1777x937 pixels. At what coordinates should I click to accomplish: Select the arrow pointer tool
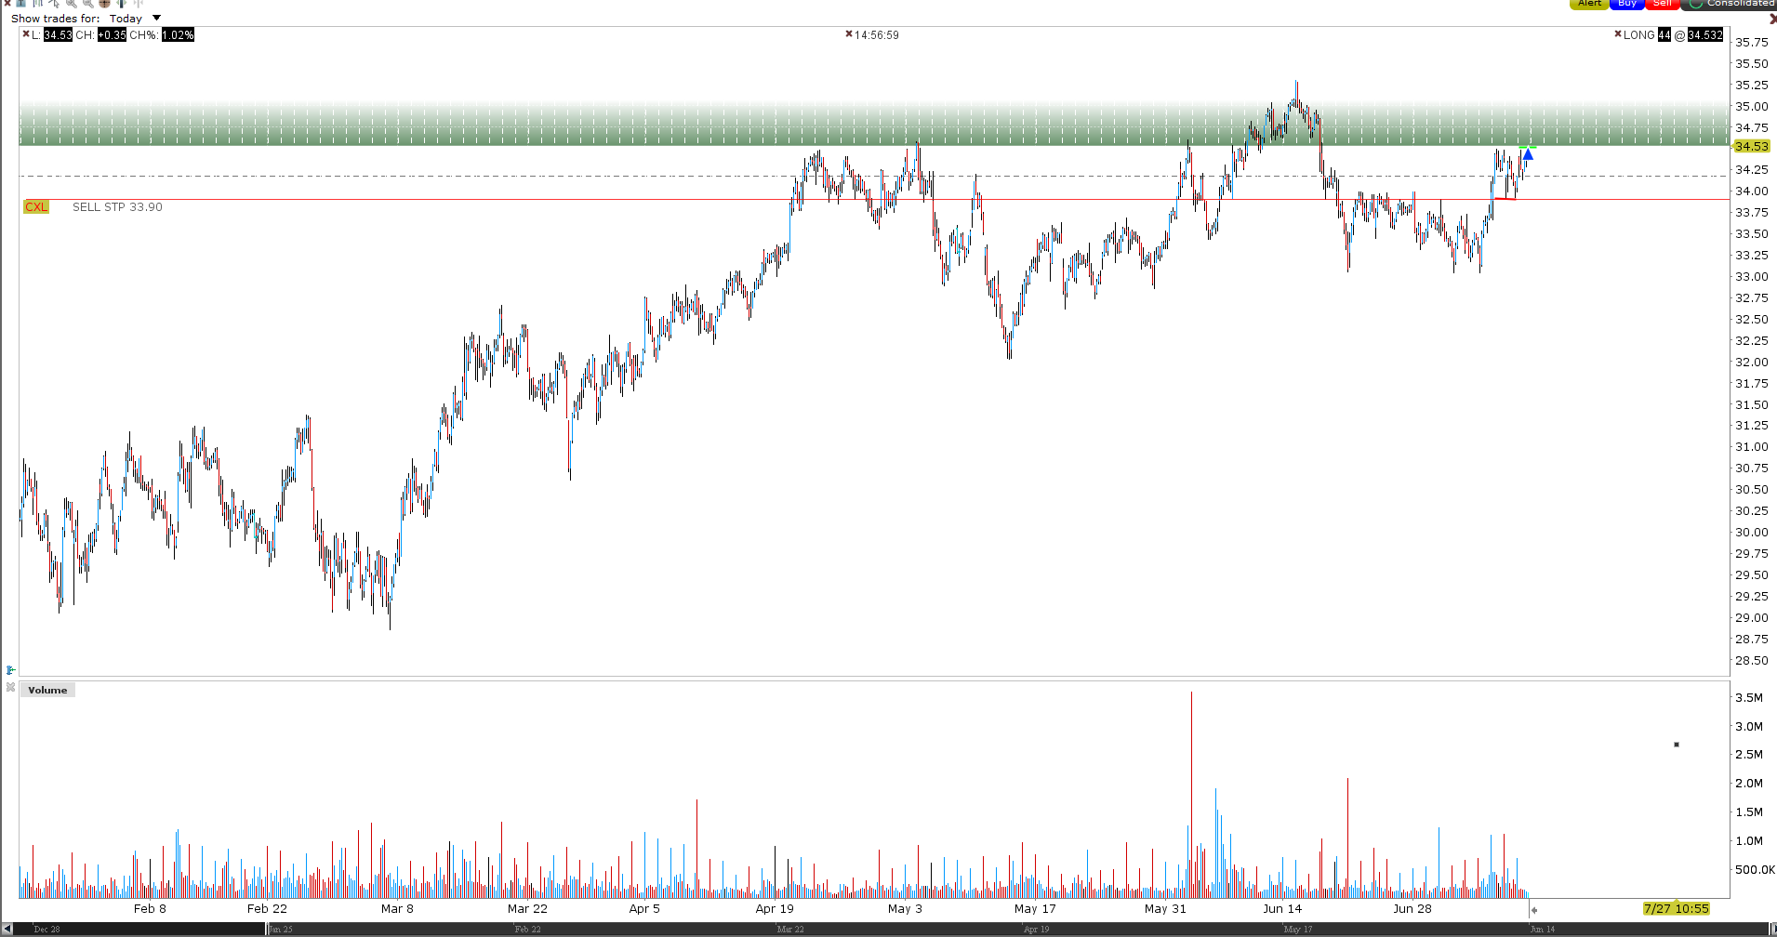(x=54, y=3)
